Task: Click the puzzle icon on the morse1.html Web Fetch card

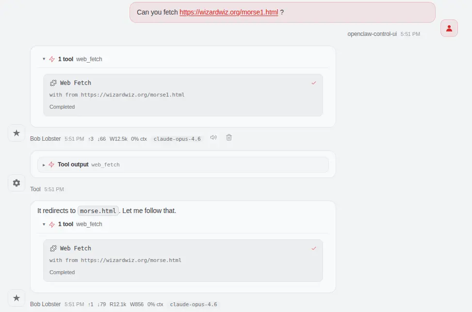Action: coord(53,83)
